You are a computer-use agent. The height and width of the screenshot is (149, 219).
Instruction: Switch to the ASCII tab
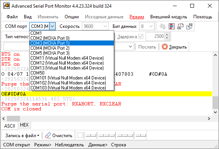coord(10,126)
